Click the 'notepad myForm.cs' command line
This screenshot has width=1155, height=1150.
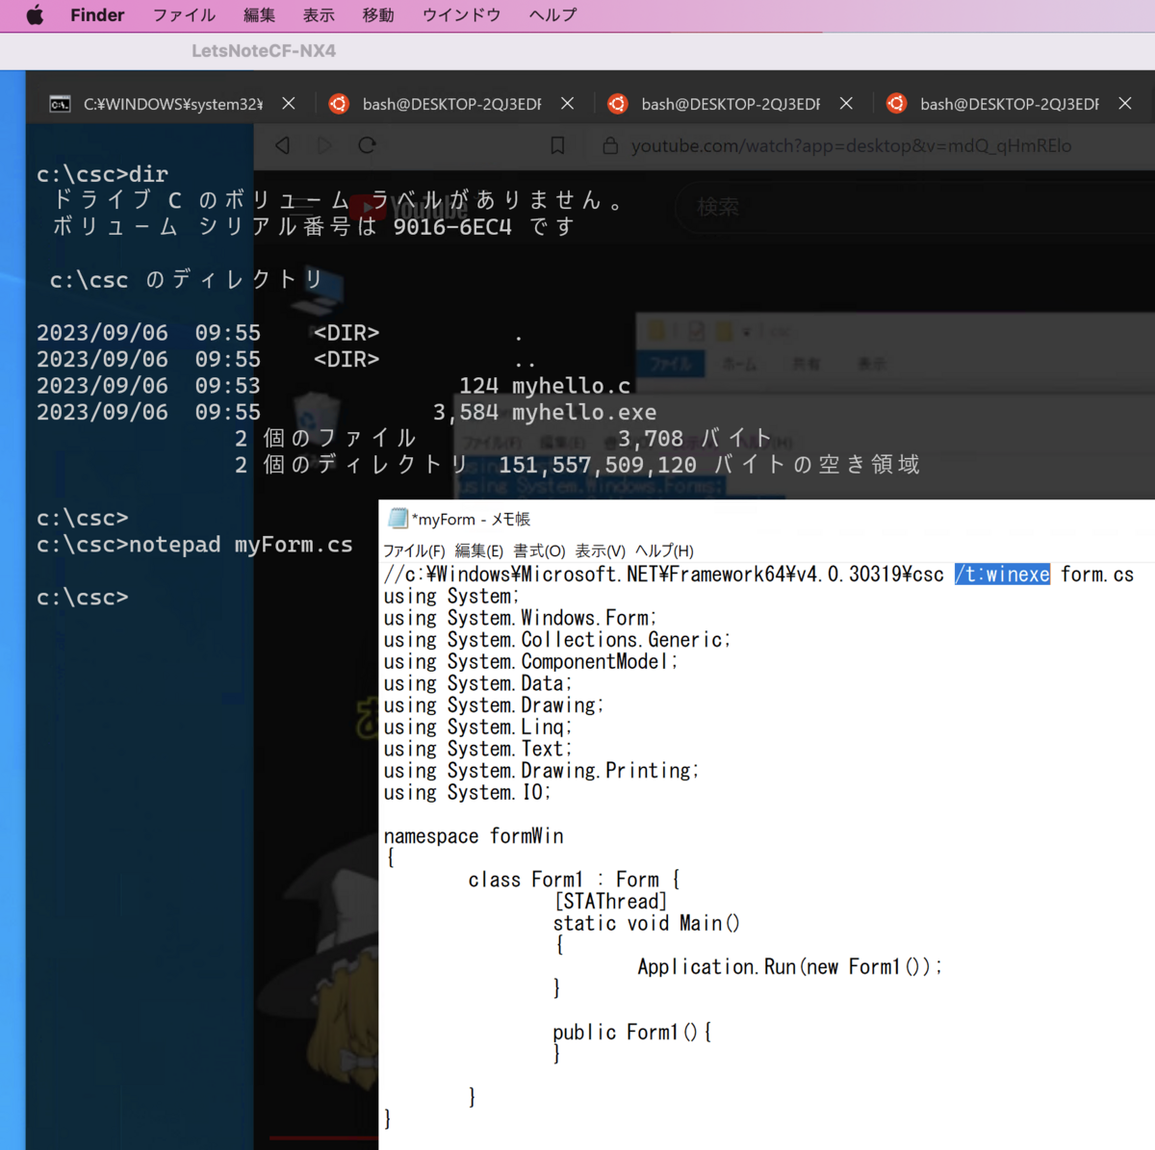click(194, 545)
